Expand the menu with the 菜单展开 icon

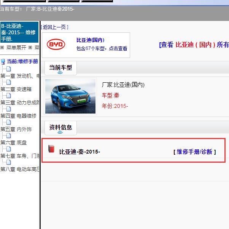click(2, 47)
